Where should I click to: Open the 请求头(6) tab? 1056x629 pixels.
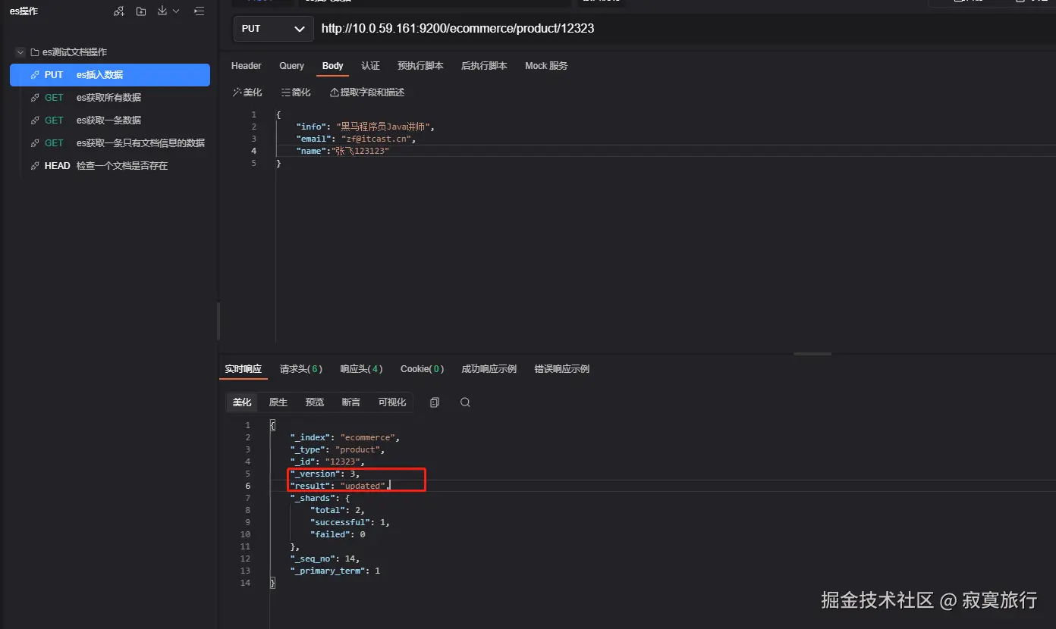(301, 369)
